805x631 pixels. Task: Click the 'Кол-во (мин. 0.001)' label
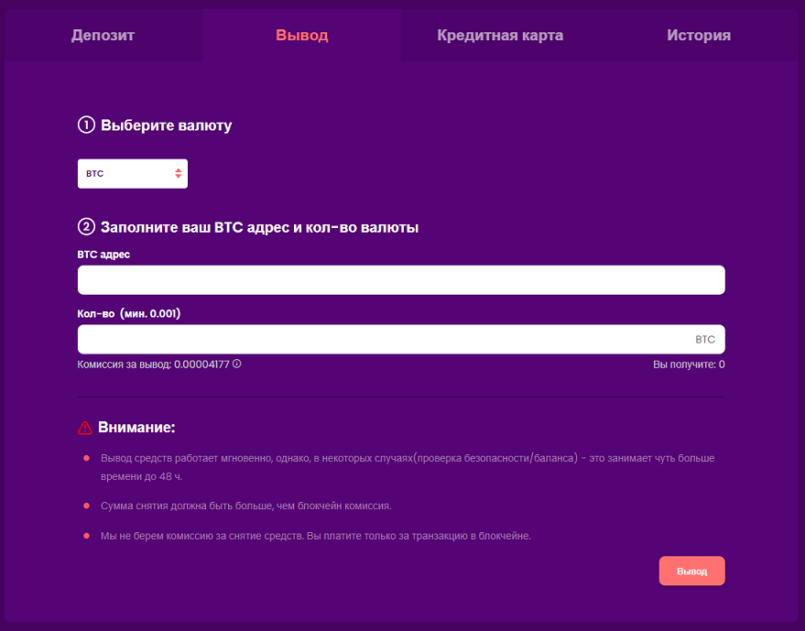point(129,314)
